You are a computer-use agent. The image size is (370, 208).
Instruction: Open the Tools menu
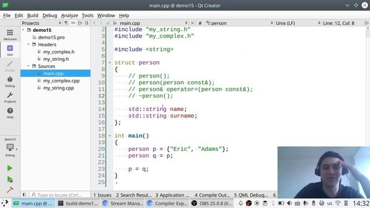tap(87, 16)
